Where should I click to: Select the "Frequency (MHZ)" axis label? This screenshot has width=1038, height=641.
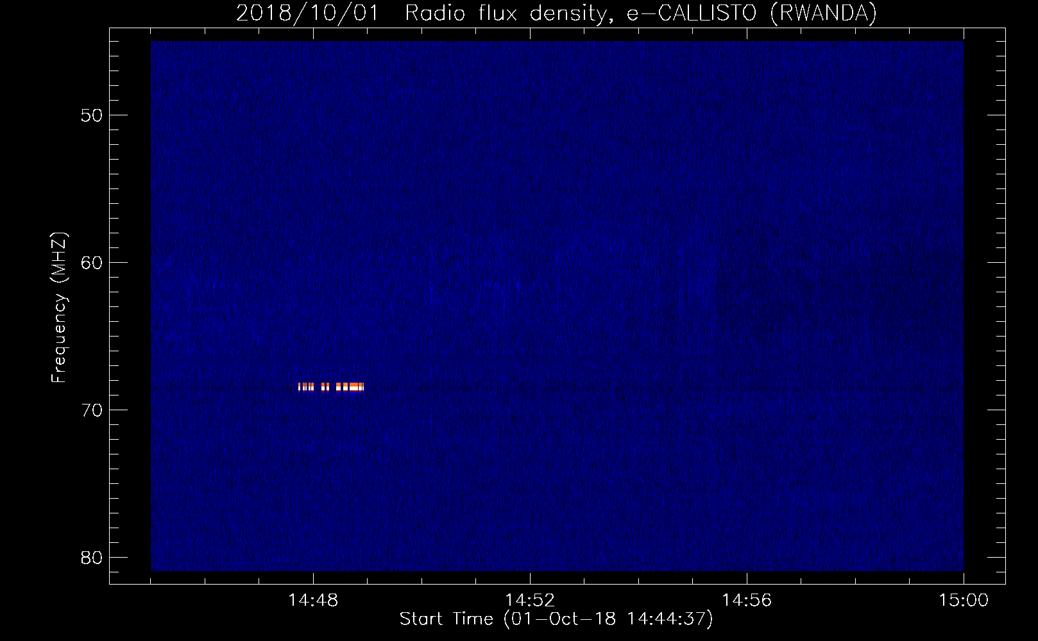(x=58, y=308)
